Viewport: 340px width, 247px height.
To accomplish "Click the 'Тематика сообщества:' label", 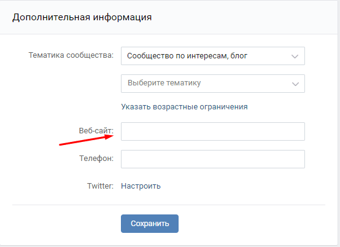I will [x=71, y=55].
